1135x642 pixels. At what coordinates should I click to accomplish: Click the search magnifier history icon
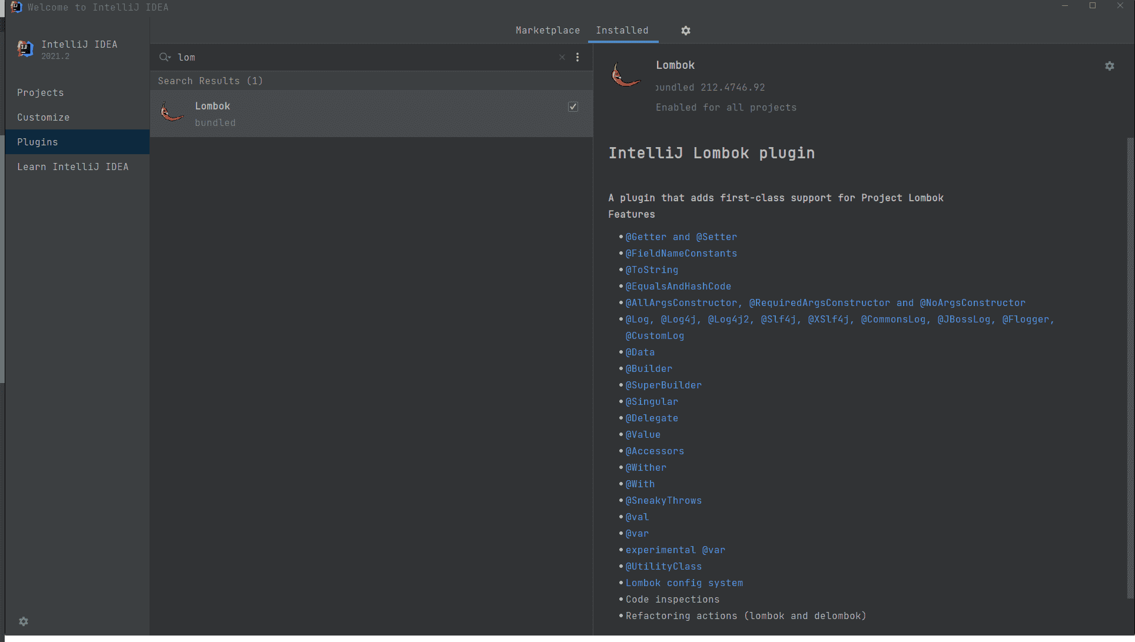tap(164, 57)
